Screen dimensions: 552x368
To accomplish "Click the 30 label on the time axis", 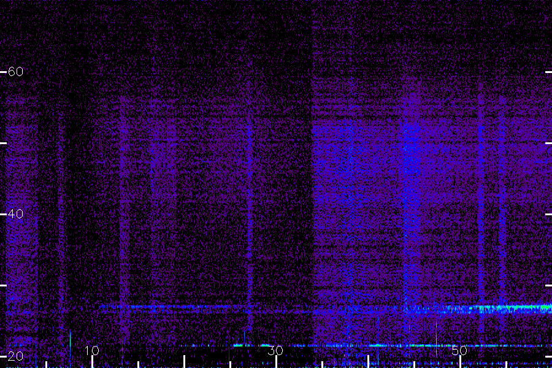I will tap(275, 350).
